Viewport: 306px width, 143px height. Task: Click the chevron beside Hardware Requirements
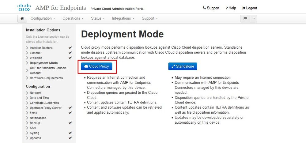pyautogui.click(x=27, y=78)
